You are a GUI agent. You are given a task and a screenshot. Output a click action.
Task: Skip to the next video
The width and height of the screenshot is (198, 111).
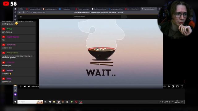pyautogui.click(x=25, y=86)
